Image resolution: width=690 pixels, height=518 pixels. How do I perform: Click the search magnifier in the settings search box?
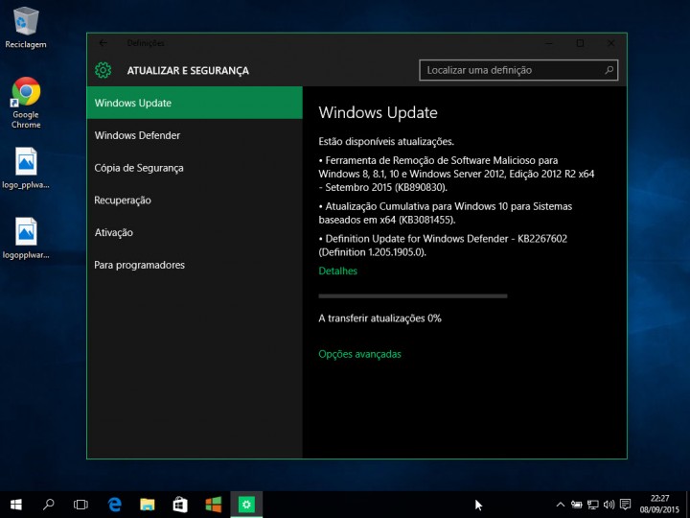pyautogui.click(x=609, y=70)
